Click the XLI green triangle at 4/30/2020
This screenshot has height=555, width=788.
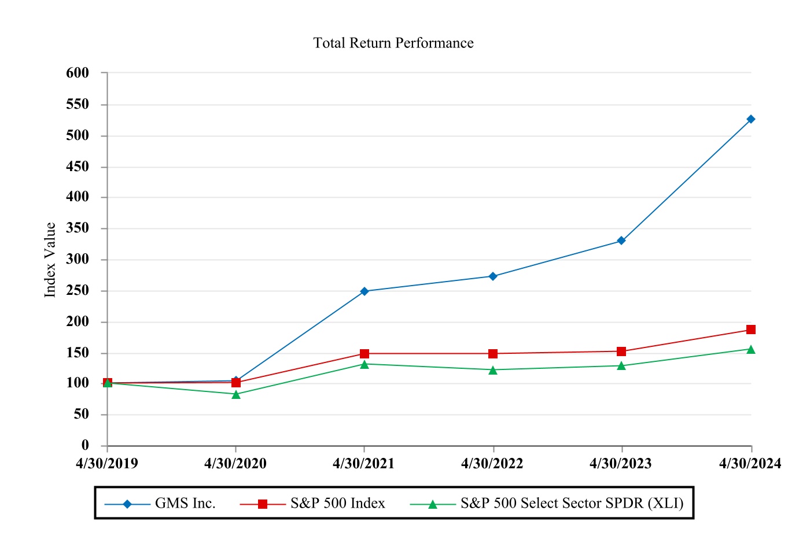coord(236,395)
